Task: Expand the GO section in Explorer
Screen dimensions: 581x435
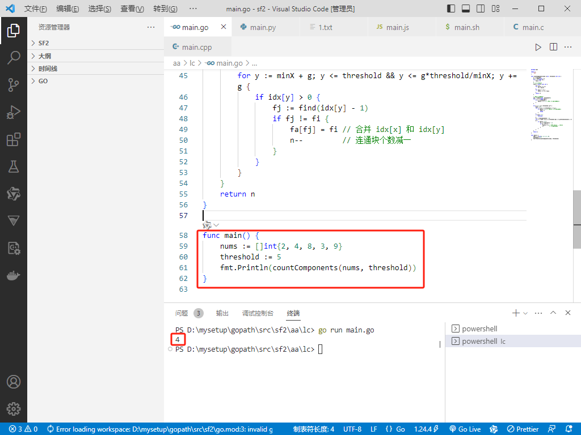Action: pos(95,81)
